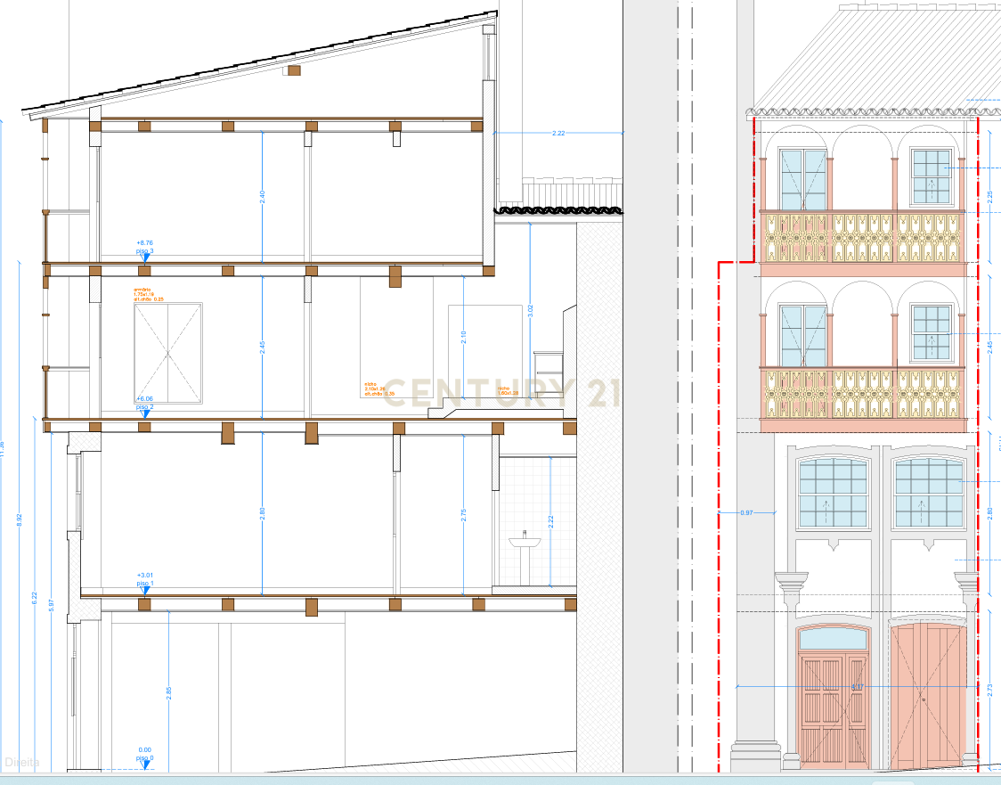Click the 2.10 dimension label
The image size is (1001, 785).
(x=463, y=336)
